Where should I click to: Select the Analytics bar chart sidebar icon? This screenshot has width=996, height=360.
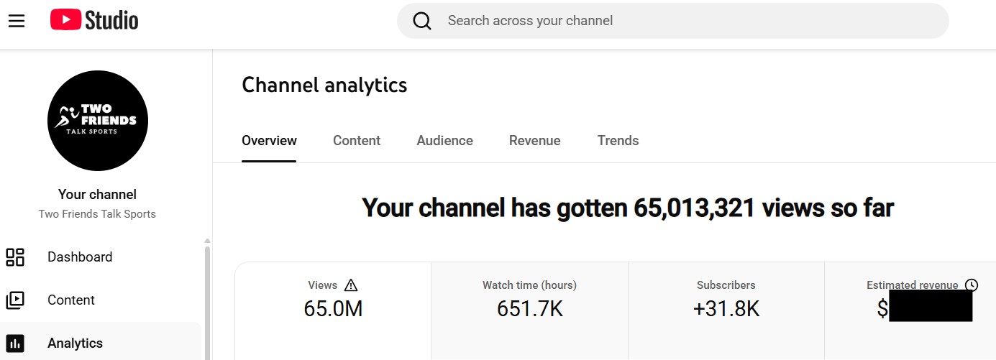point(15,343)
